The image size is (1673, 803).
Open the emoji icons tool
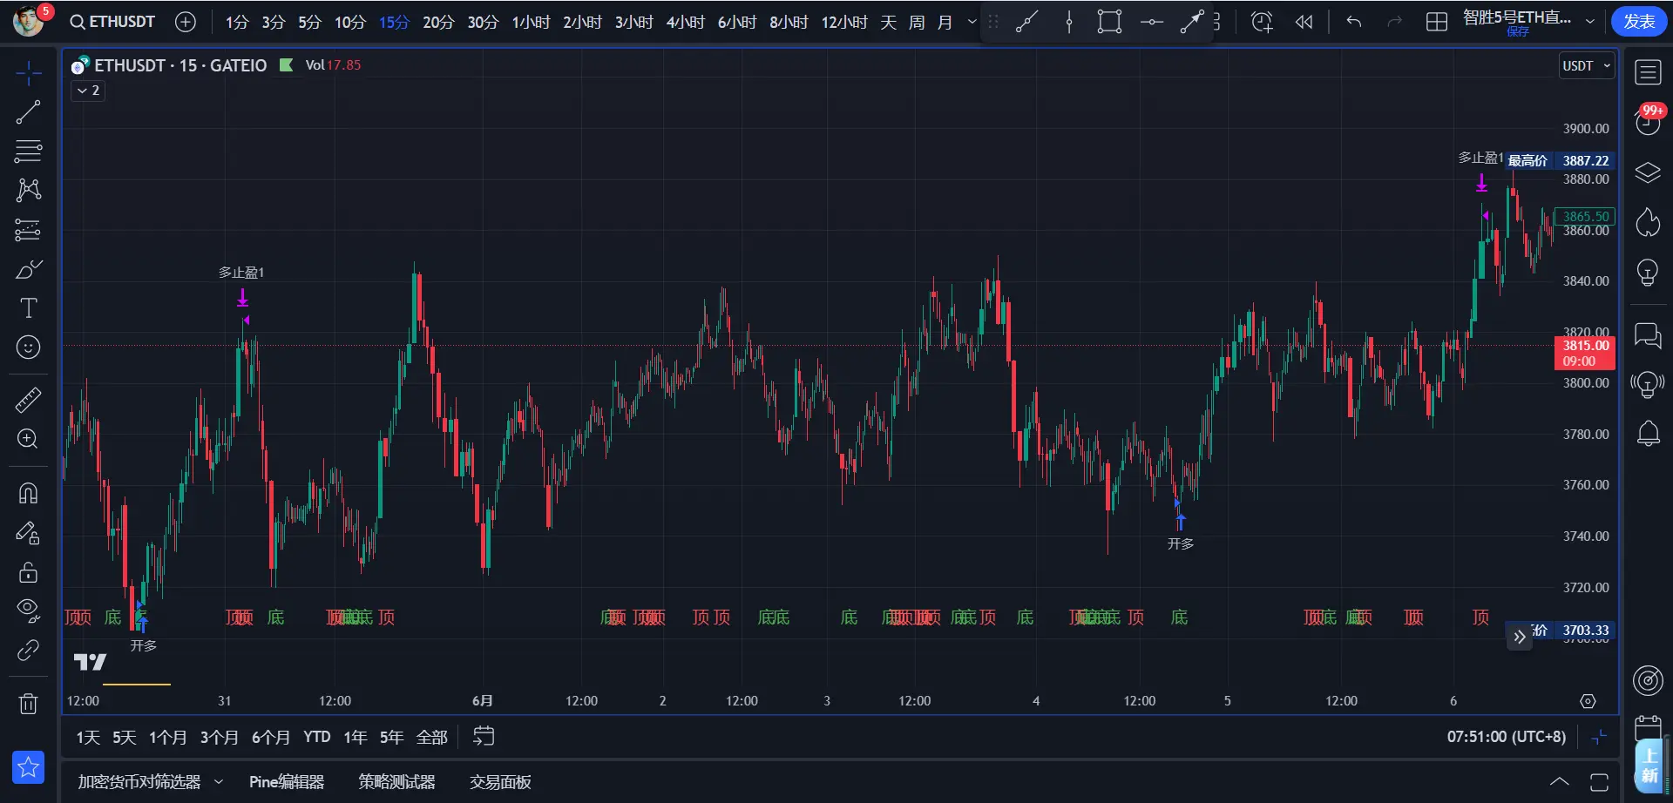click(29, 348)
